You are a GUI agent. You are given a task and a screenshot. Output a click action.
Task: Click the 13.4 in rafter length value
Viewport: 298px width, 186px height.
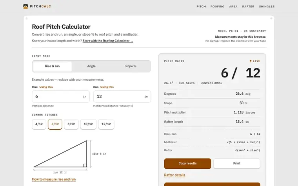coord(242,122)
